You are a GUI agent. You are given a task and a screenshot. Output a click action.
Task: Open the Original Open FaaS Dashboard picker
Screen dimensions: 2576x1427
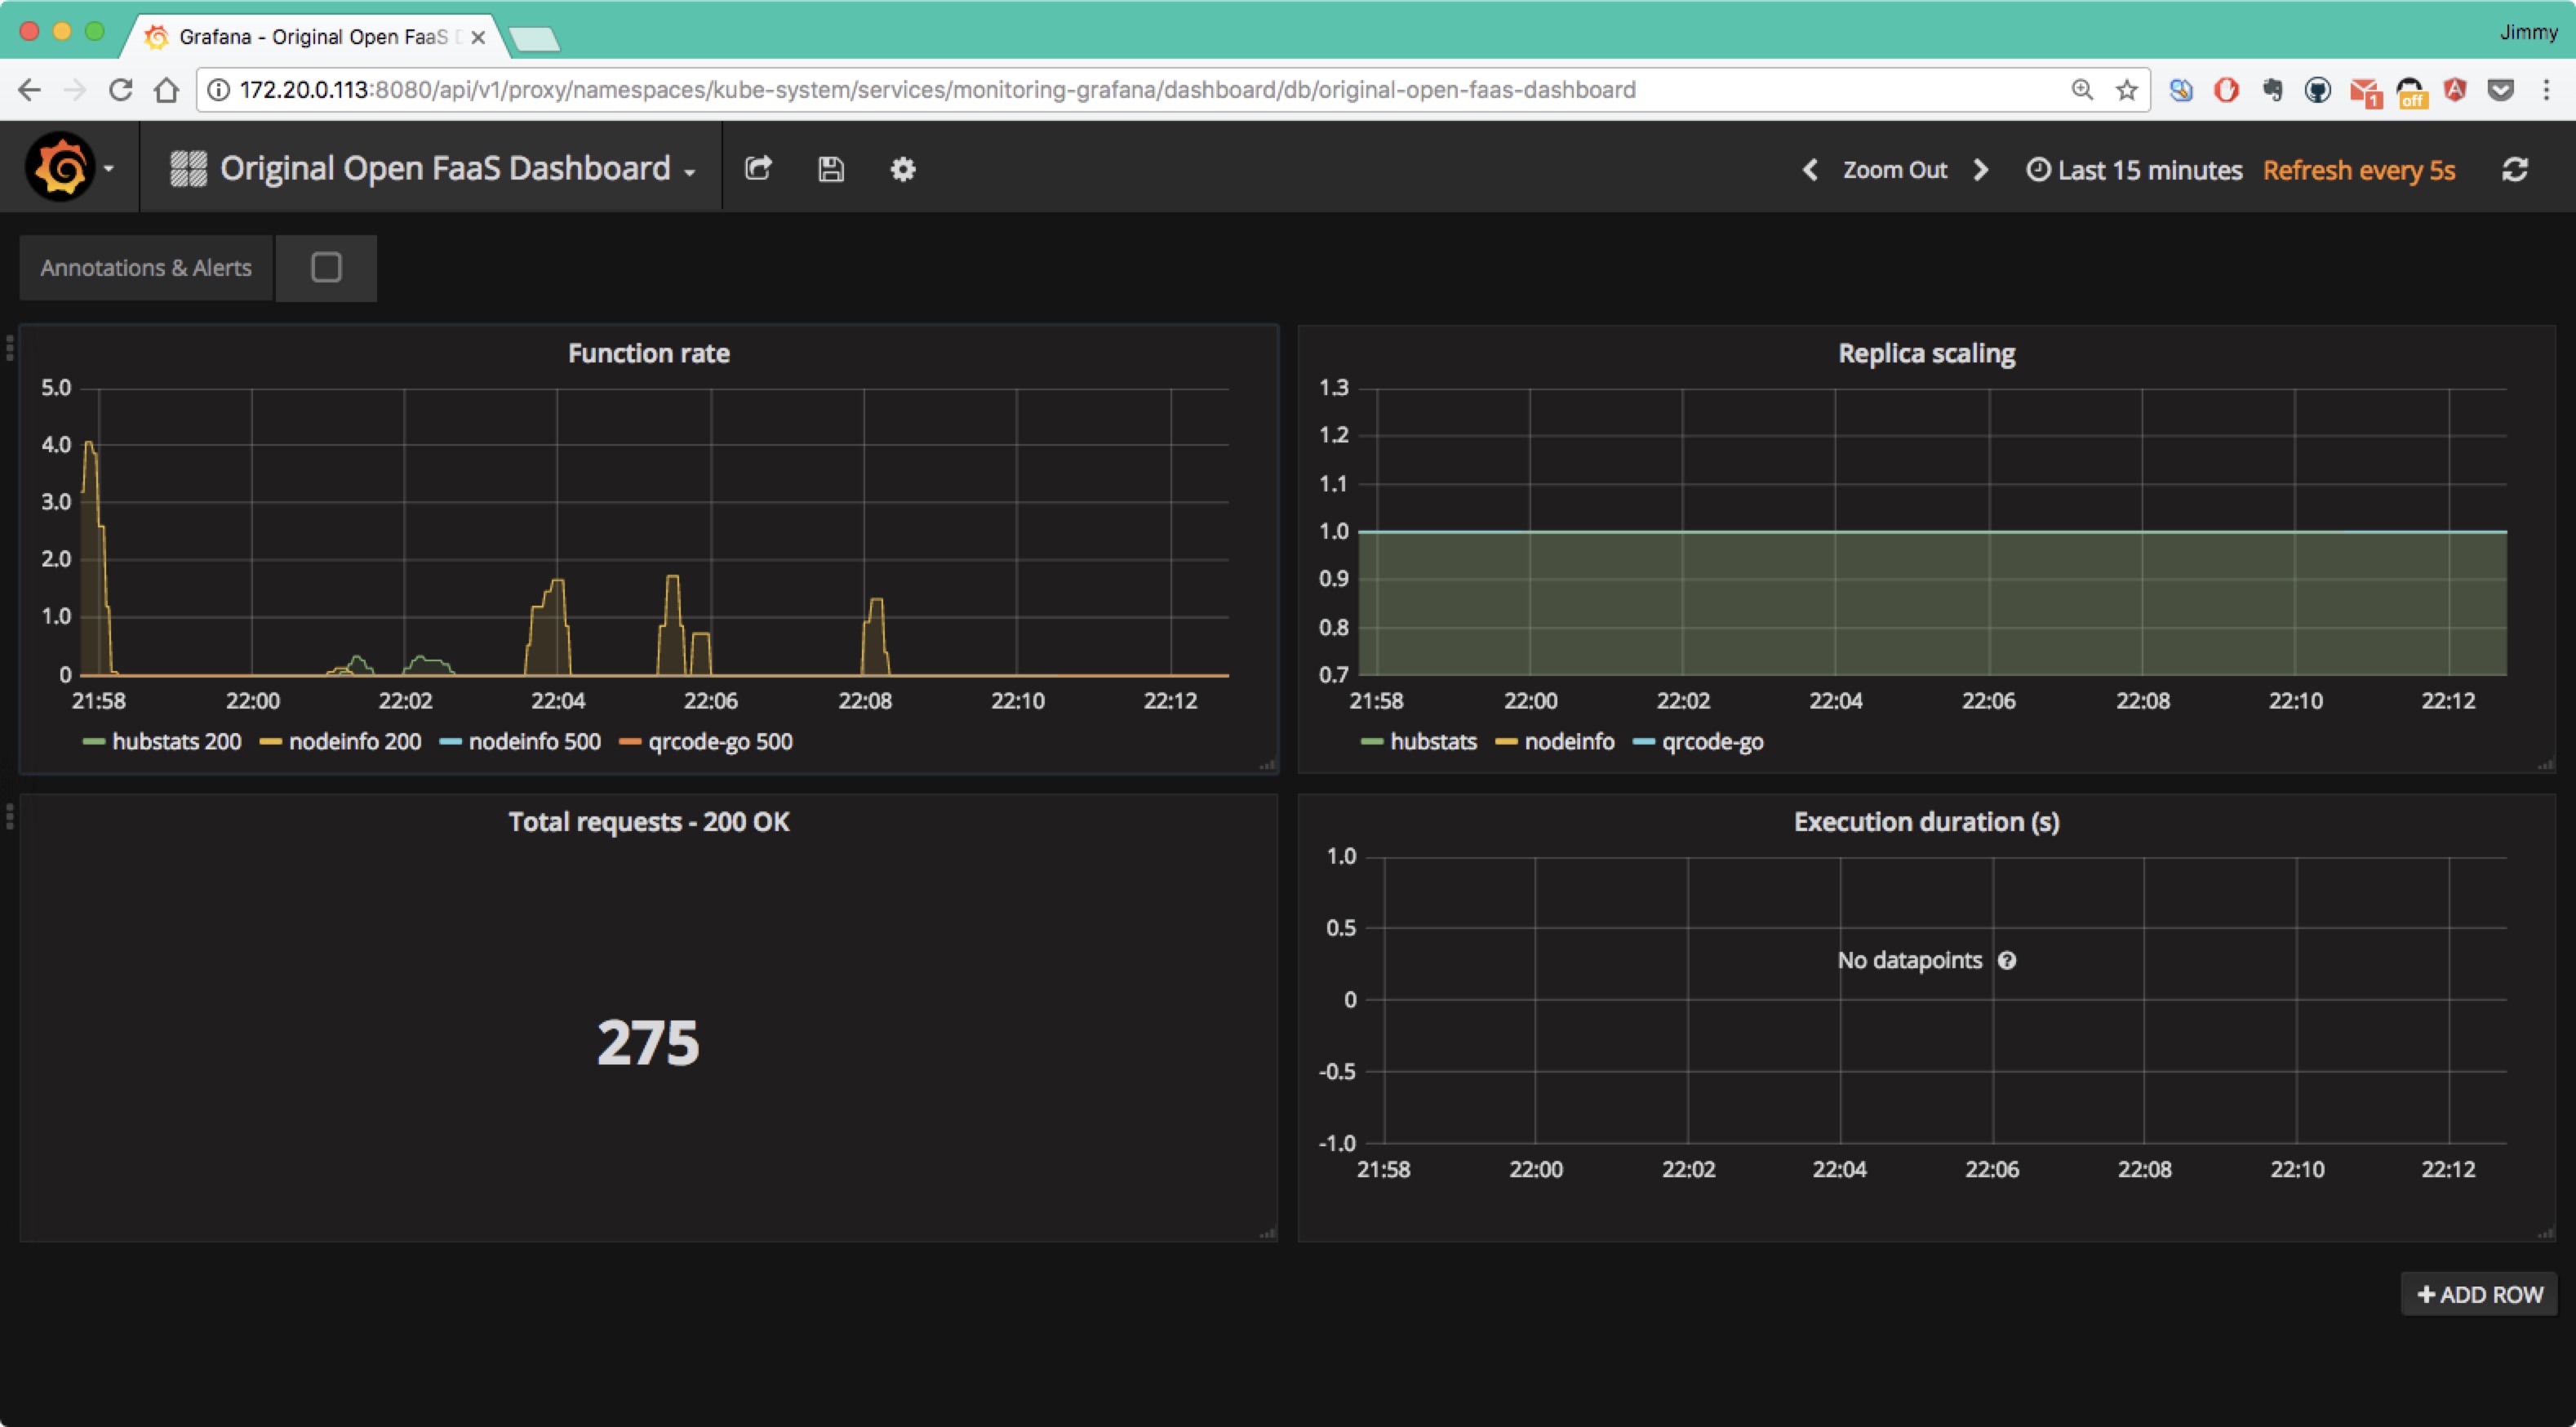[x=446, y=168]
